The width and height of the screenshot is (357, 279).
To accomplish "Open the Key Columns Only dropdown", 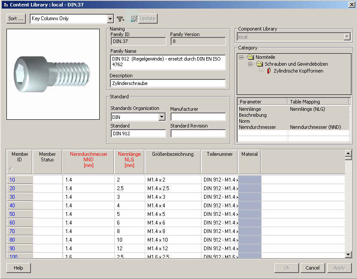I will click(110, 19).
